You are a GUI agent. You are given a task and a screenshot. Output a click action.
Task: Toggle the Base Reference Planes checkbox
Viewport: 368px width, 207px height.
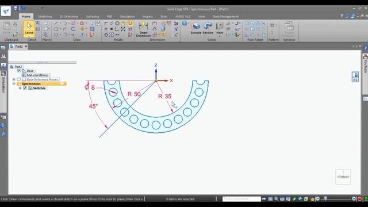[19, 79]
